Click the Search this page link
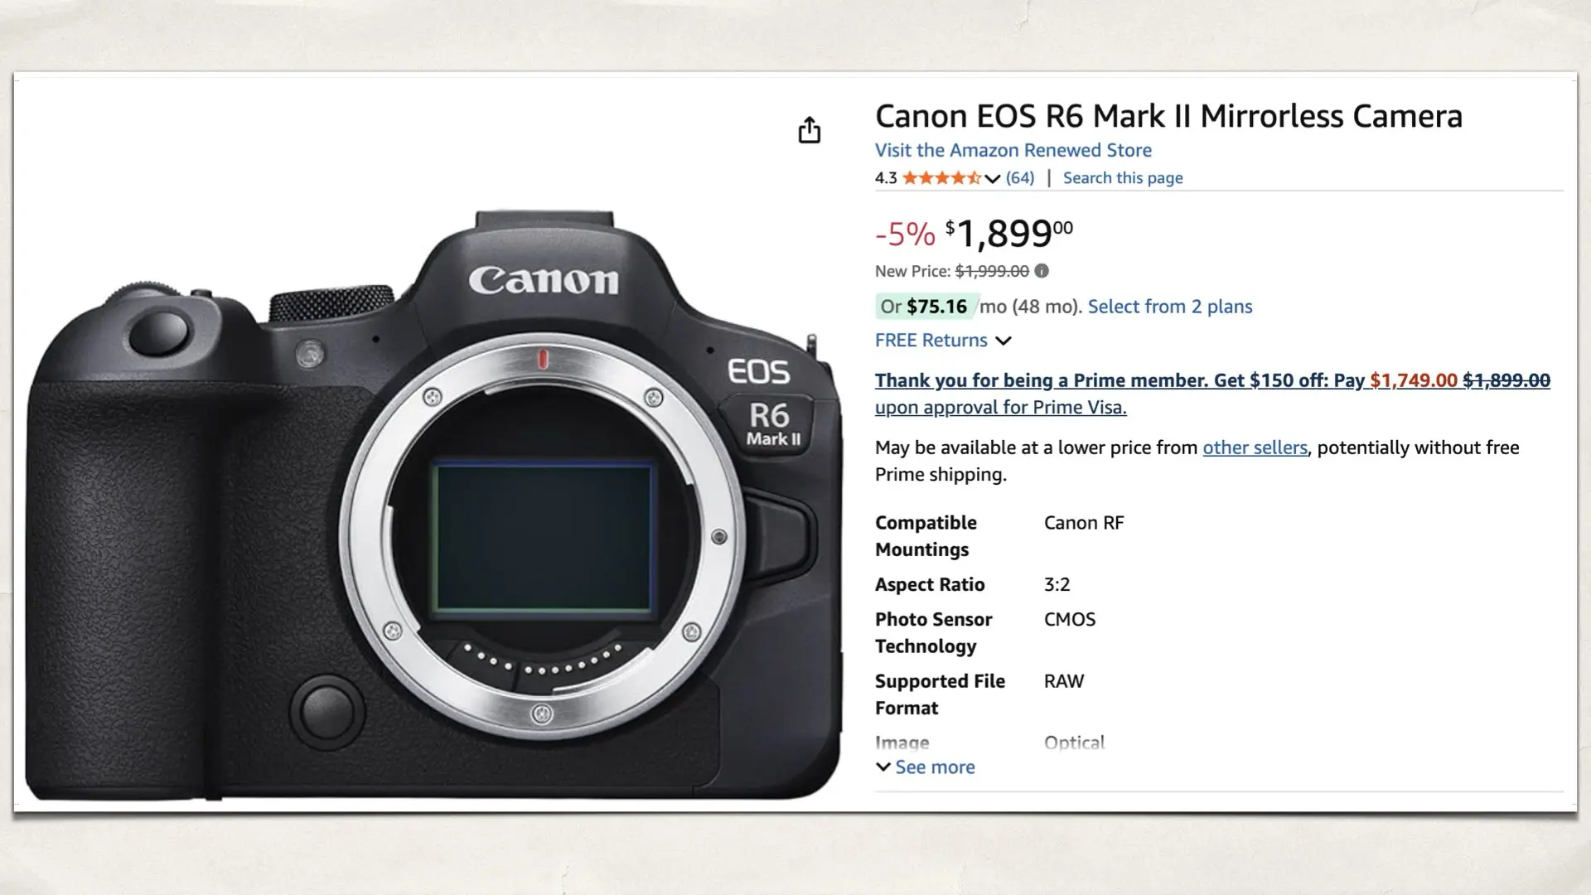1591x895 pixels. click(x=1122, y=177)
